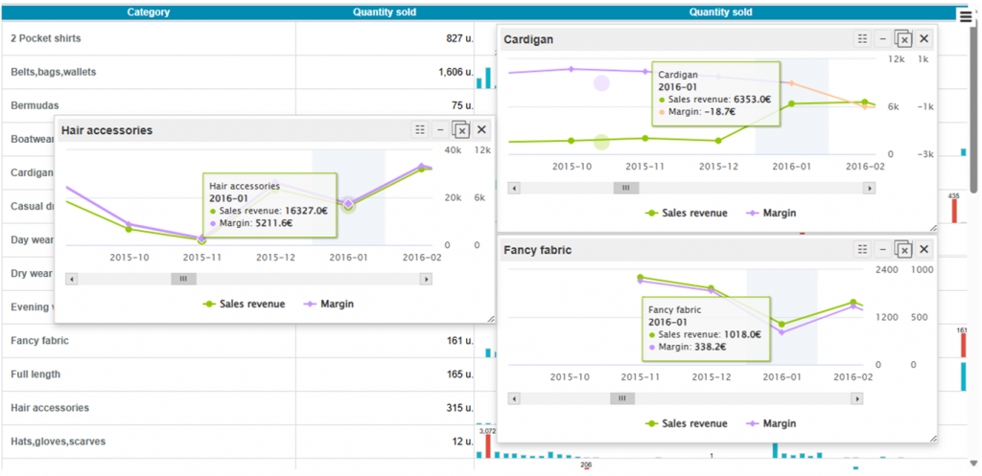Click the left Quantity sold column header
Viewport: 982px width, 476px height.
click(384, 12)
